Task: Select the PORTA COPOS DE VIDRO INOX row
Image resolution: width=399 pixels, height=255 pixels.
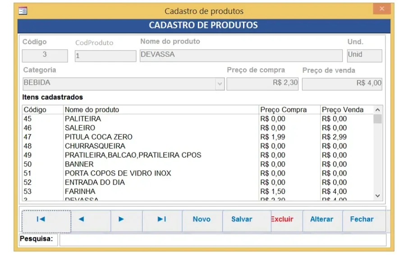Action: [x=198, y=173]
